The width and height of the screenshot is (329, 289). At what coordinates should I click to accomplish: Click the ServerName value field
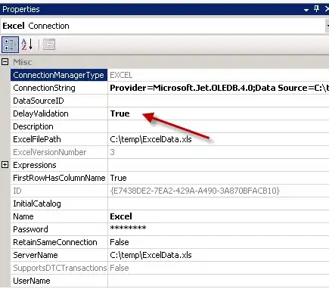pos(219,255)
